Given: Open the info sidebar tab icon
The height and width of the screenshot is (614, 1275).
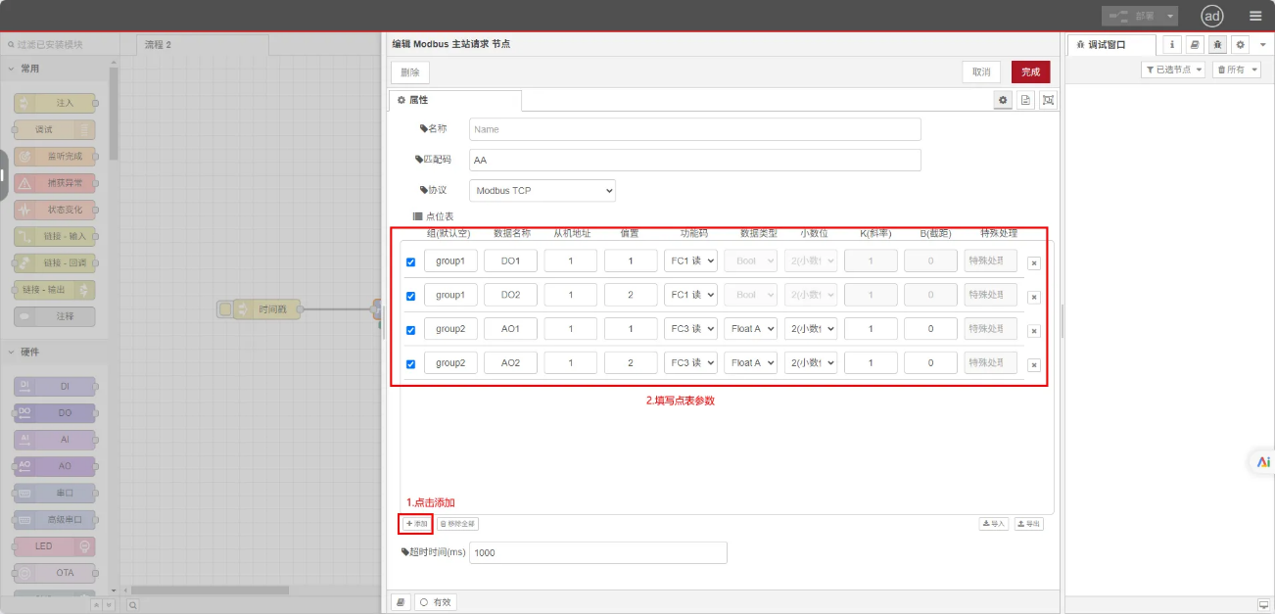Looking at the screenshot, I should pos(1173,45).
